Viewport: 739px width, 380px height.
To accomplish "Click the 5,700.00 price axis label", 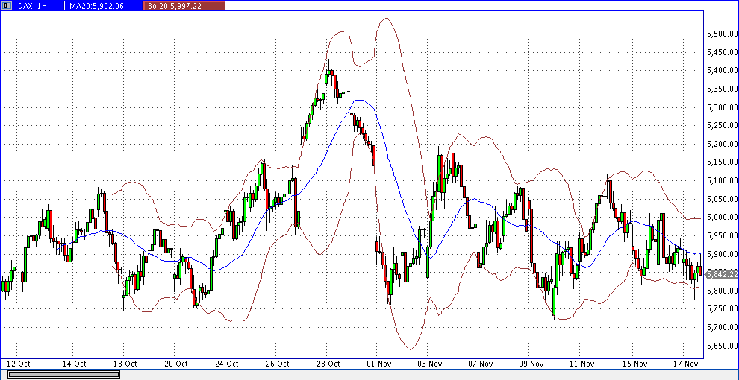I will click(x=722, y=327).
